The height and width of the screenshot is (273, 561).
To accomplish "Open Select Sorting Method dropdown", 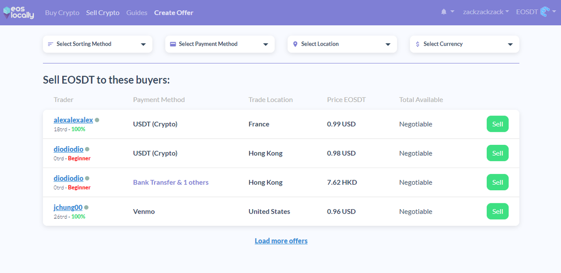I will 97,44.
